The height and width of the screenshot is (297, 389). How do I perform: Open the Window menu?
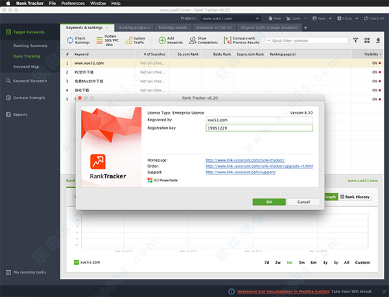coord(98,3)
